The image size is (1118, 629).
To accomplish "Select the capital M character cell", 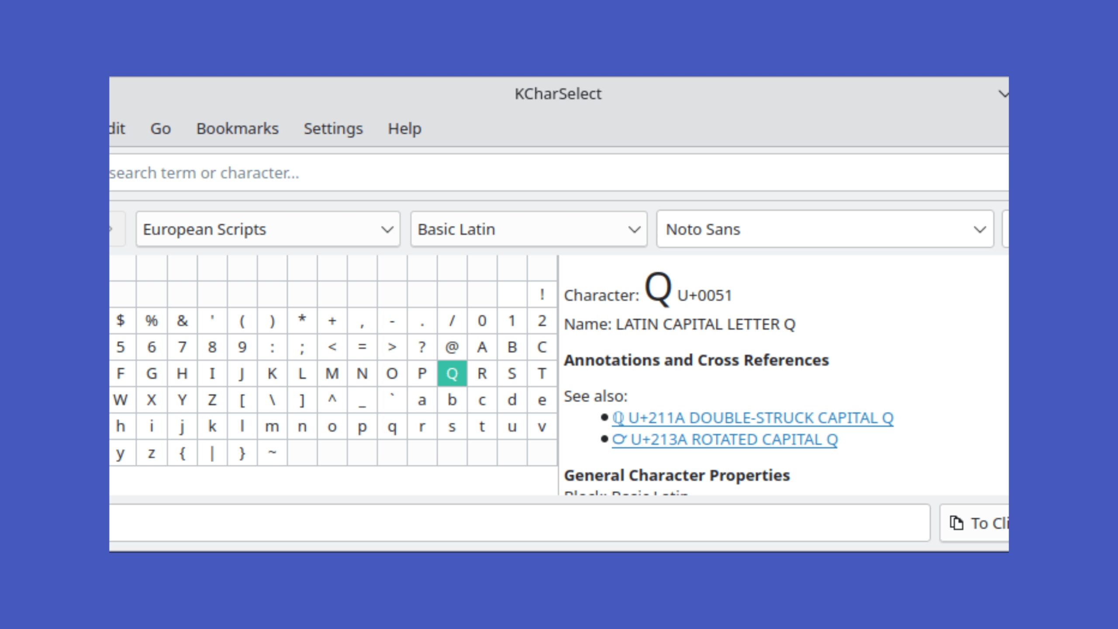I will (x=332, y=373).
